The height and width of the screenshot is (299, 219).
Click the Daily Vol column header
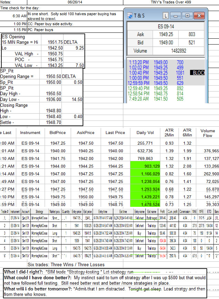[145, 133]
